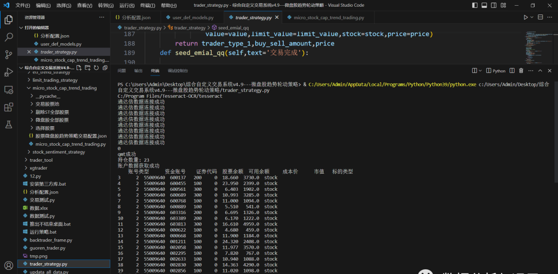The height and width of the screenshot is (274, 558).
Task: Split the editor with the split icon
Action: [x=540, y=18]
